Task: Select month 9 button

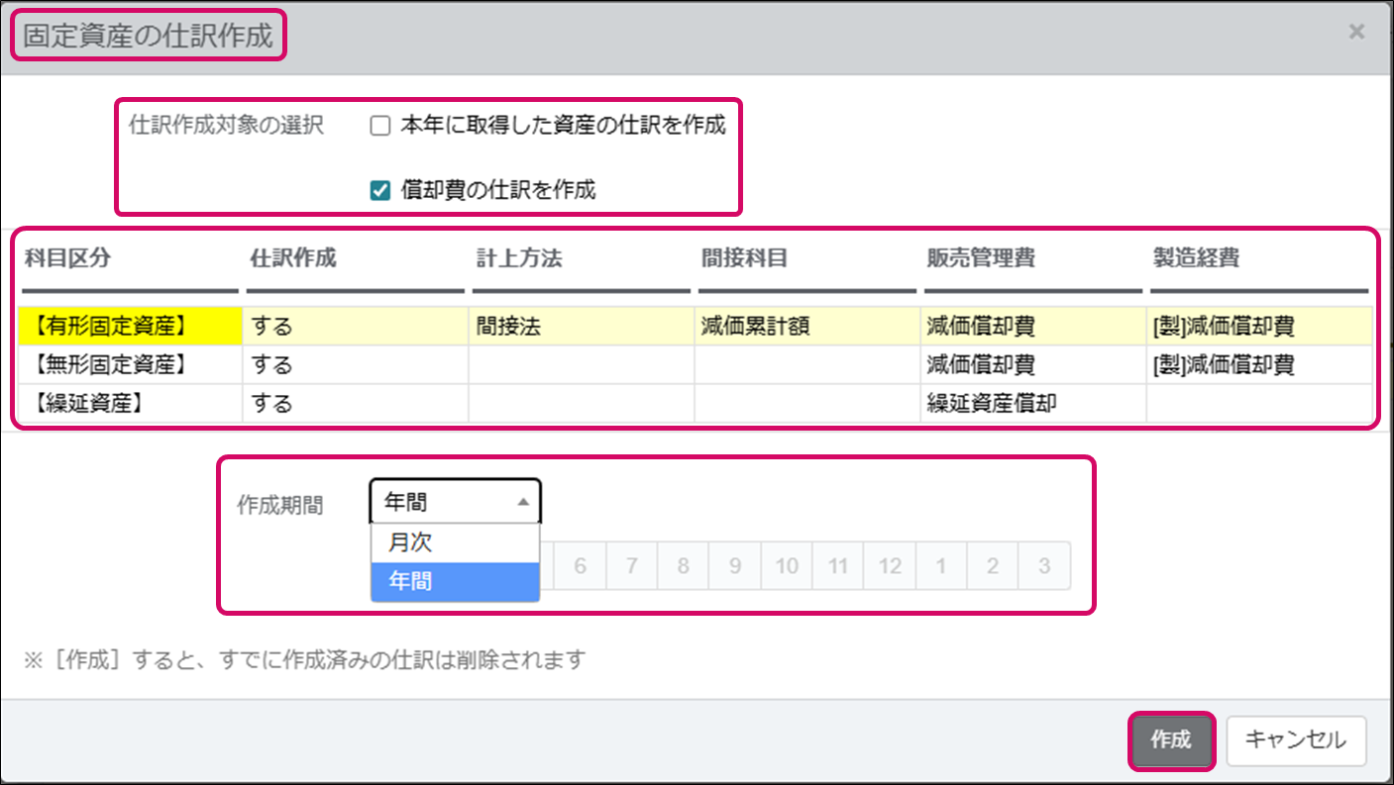Action: click(735, 566)
